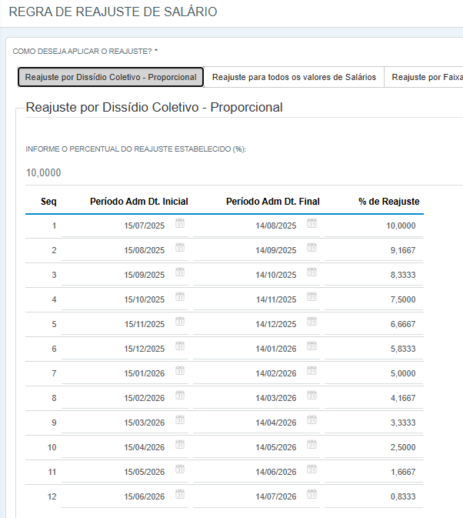
Task: Edit reajuste percentage 5,0000 in row 7
Action: (374, 373)
